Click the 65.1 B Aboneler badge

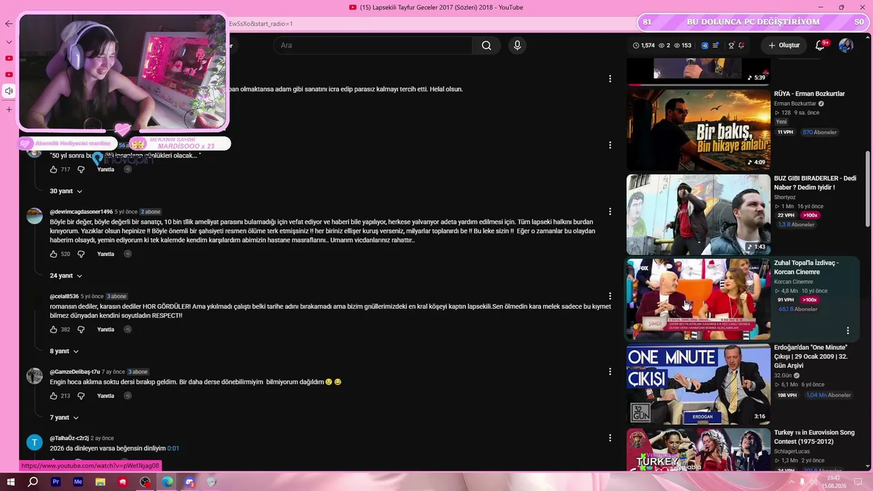798,309
